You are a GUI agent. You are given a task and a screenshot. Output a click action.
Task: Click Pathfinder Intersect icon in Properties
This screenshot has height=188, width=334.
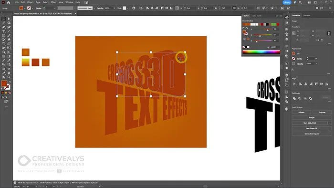[305, 98]
